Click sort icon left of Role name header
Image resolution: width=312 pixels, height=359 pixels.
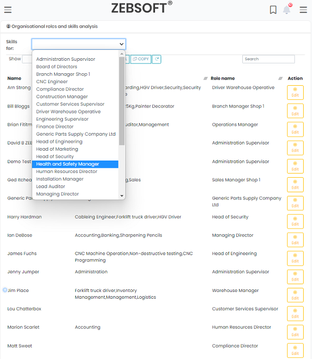(x=205, y=78)
